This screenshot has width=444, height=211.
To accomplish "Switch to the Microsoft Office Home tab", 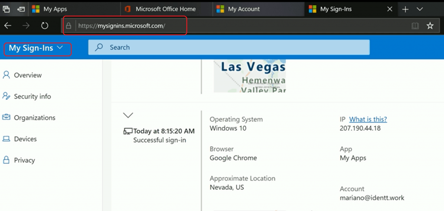I will pyautogui.click(x=166, y=9).
